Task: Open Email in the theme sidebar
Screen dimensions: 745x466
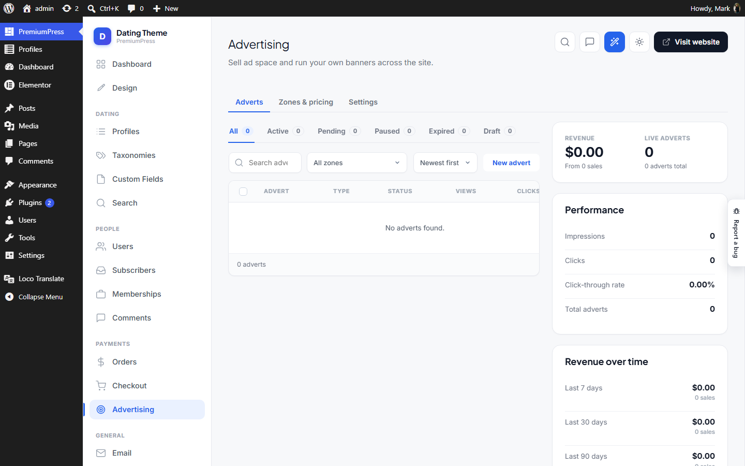Action: pyautogui.click(x=147, y=453)
